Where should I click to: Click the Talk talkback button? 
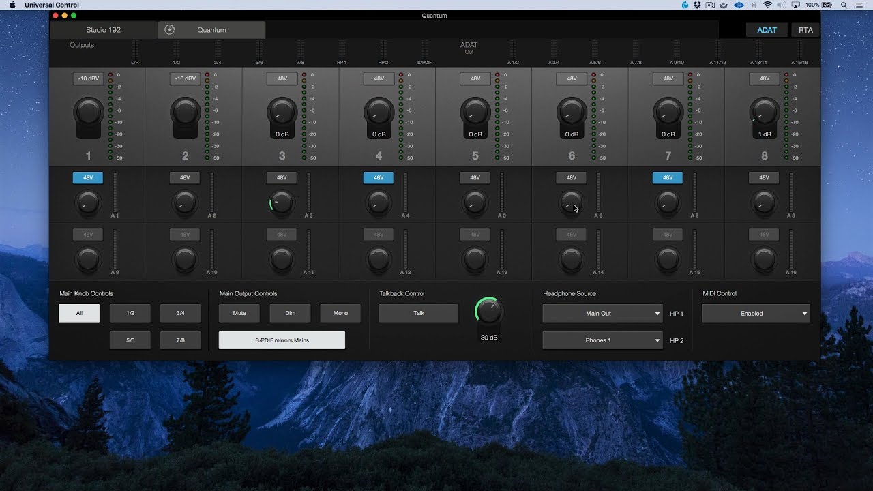tap(419, 313)
